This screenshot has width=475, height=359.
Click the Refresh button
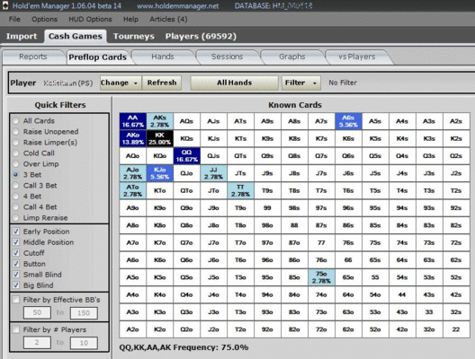[x=162, y=83]
